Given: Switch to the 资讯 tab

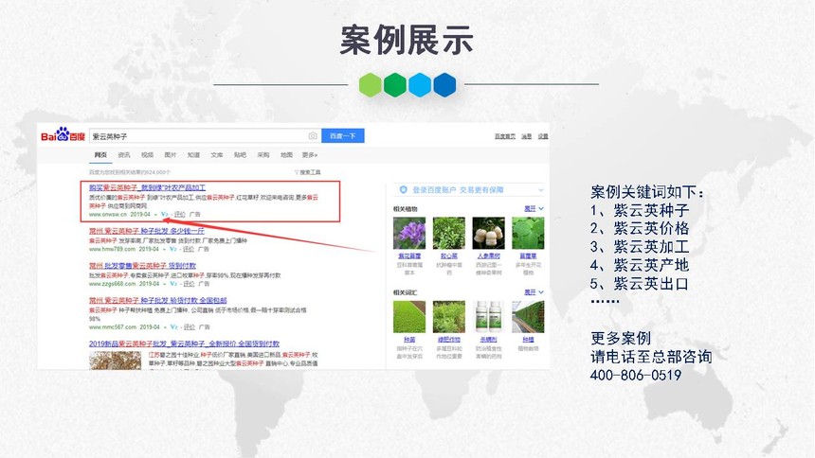Looking at the screenshot, I should coord(124,155).
